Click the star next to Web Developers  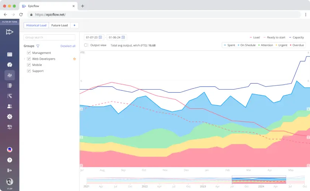(74, 59)
